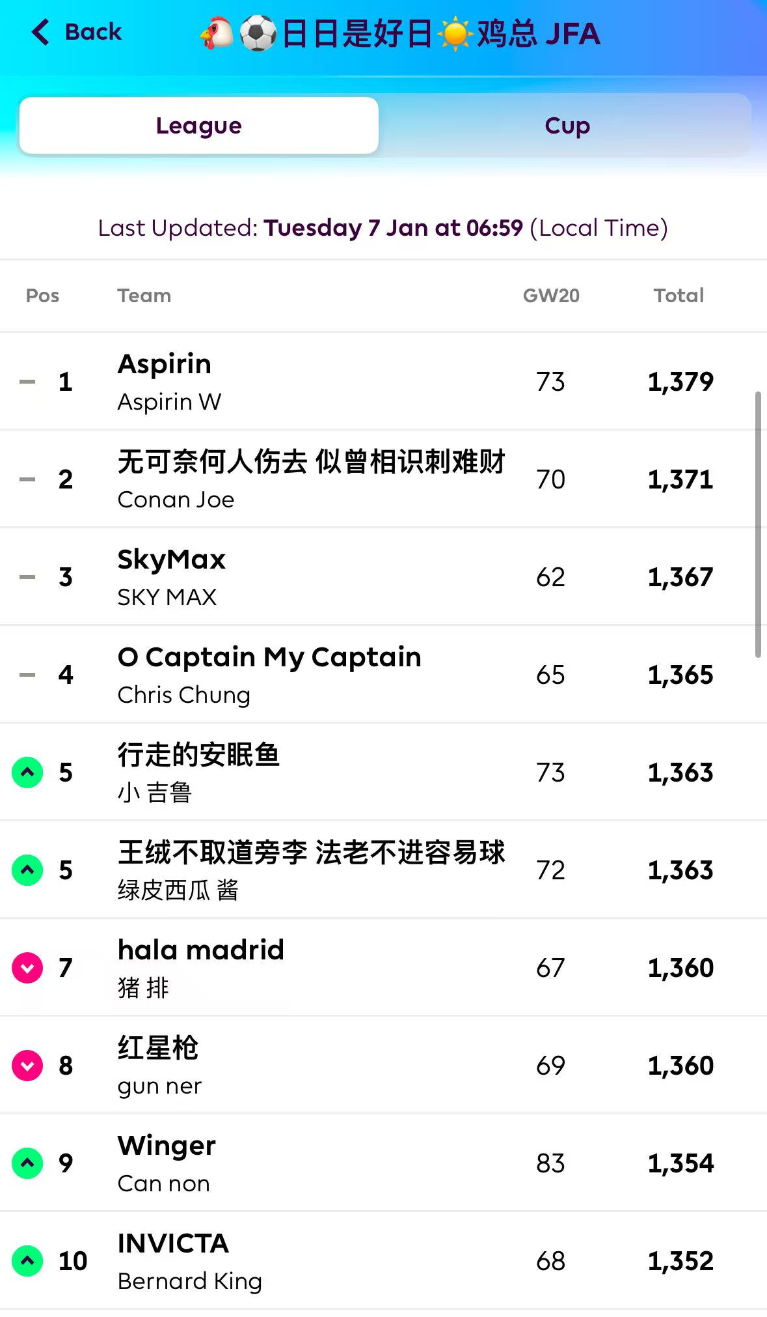Screen dimensions: 767x1317
Task: Click the green up arrow beside 行走的安眠鱼
Action: tap(27, 772)
